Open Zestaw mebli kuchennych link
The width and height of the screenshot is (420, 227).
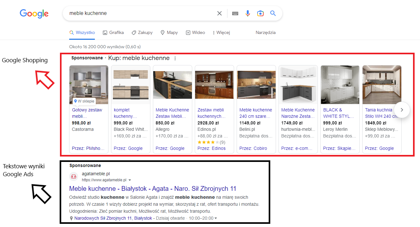point(211,113)
